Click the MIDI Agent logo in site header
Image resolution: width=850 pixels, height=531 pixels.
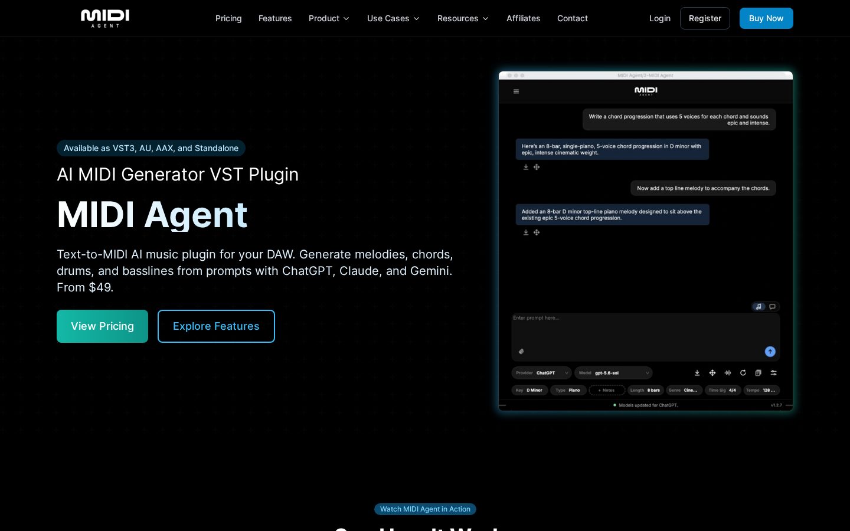tap(105, 18)
